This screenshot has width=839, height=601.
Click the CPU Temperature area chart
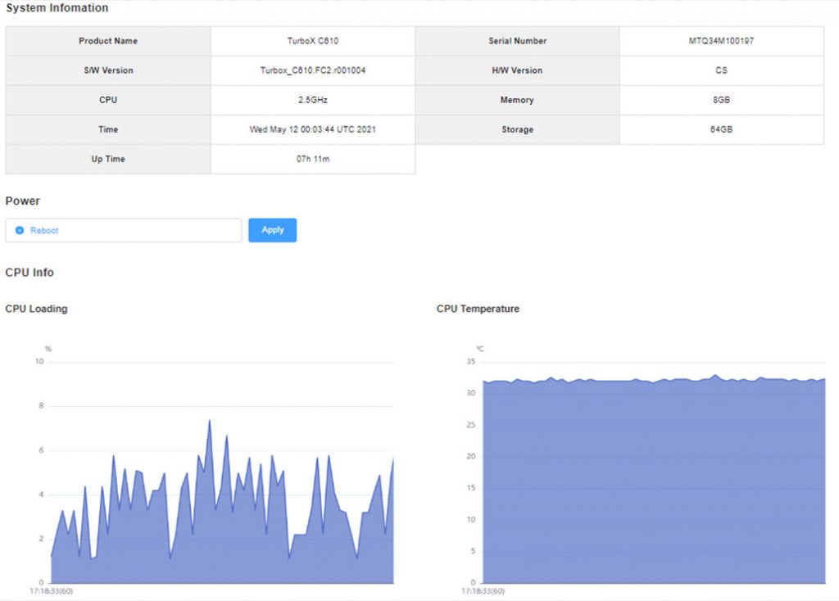pos(654,480)
